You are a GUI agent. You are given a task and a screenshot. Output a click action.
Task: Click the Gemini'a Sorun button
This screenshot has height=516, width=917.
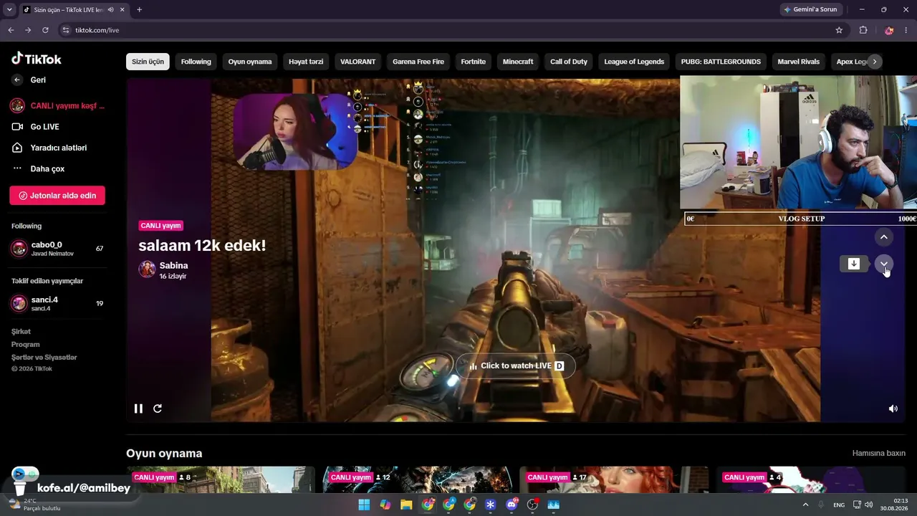click(x=810, y=10)
